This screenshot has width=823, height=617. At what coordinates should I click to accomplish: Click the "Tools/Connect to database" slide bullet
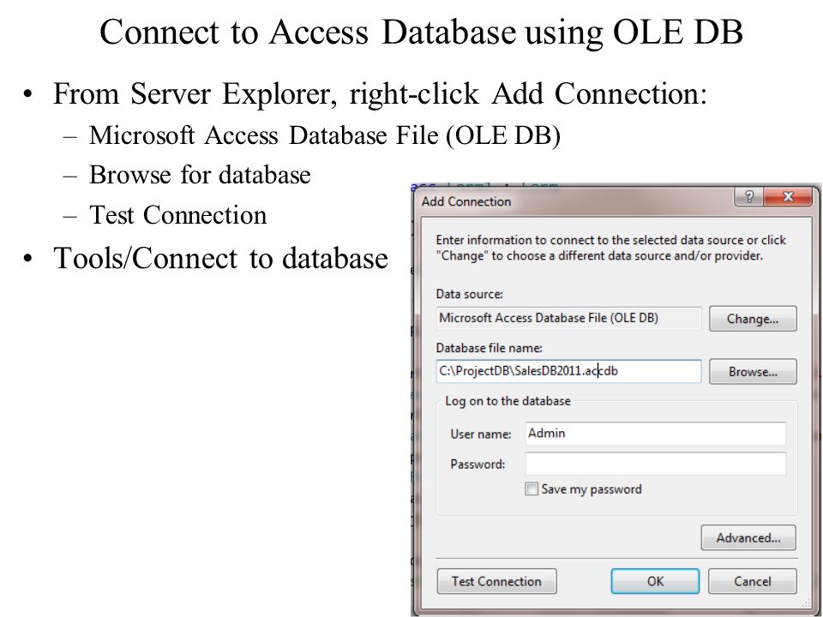pyautogui.click(x=220, y=259)
